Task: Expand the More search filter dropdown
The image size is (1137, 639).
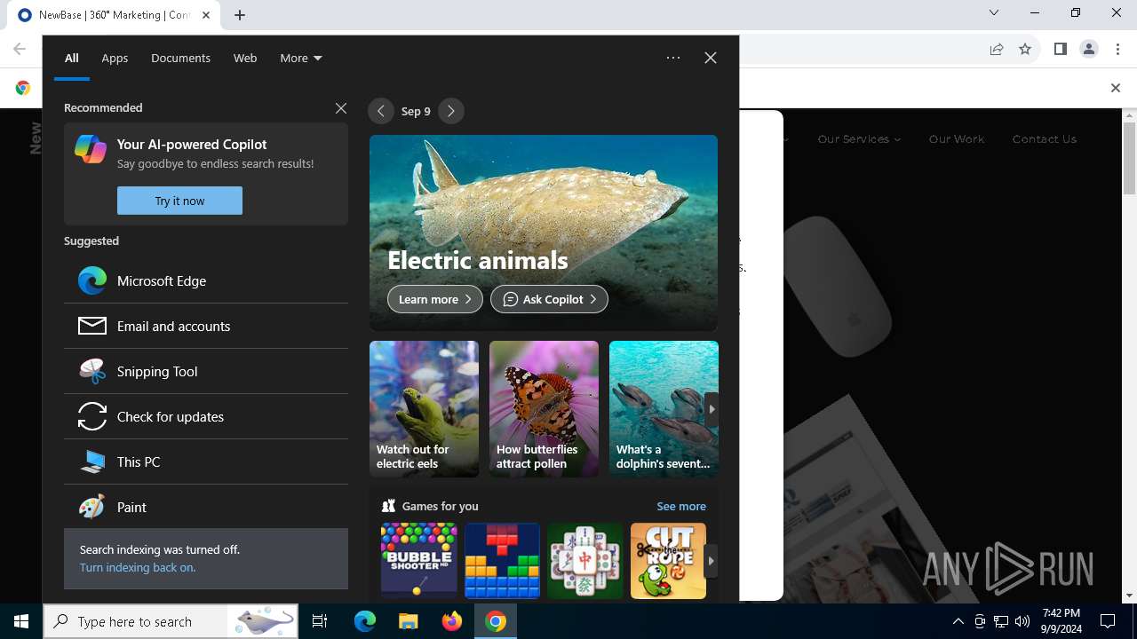Action: [x=301, y=58]
